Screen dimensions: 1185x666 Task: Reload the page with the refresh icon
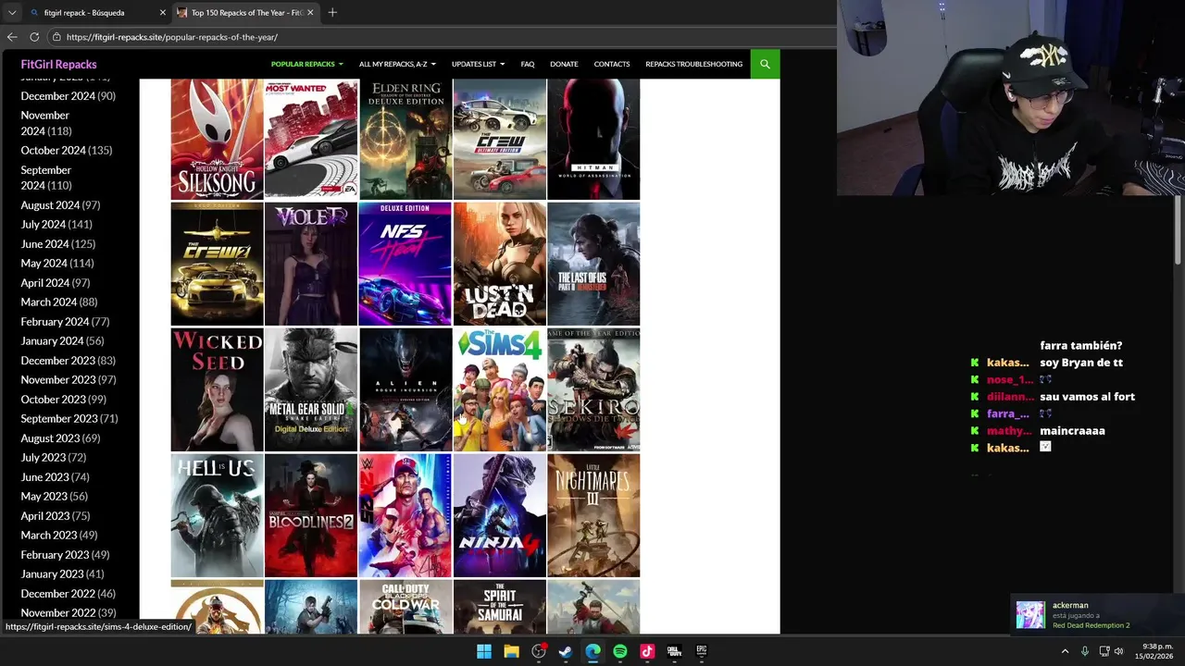tap(34, 37)
